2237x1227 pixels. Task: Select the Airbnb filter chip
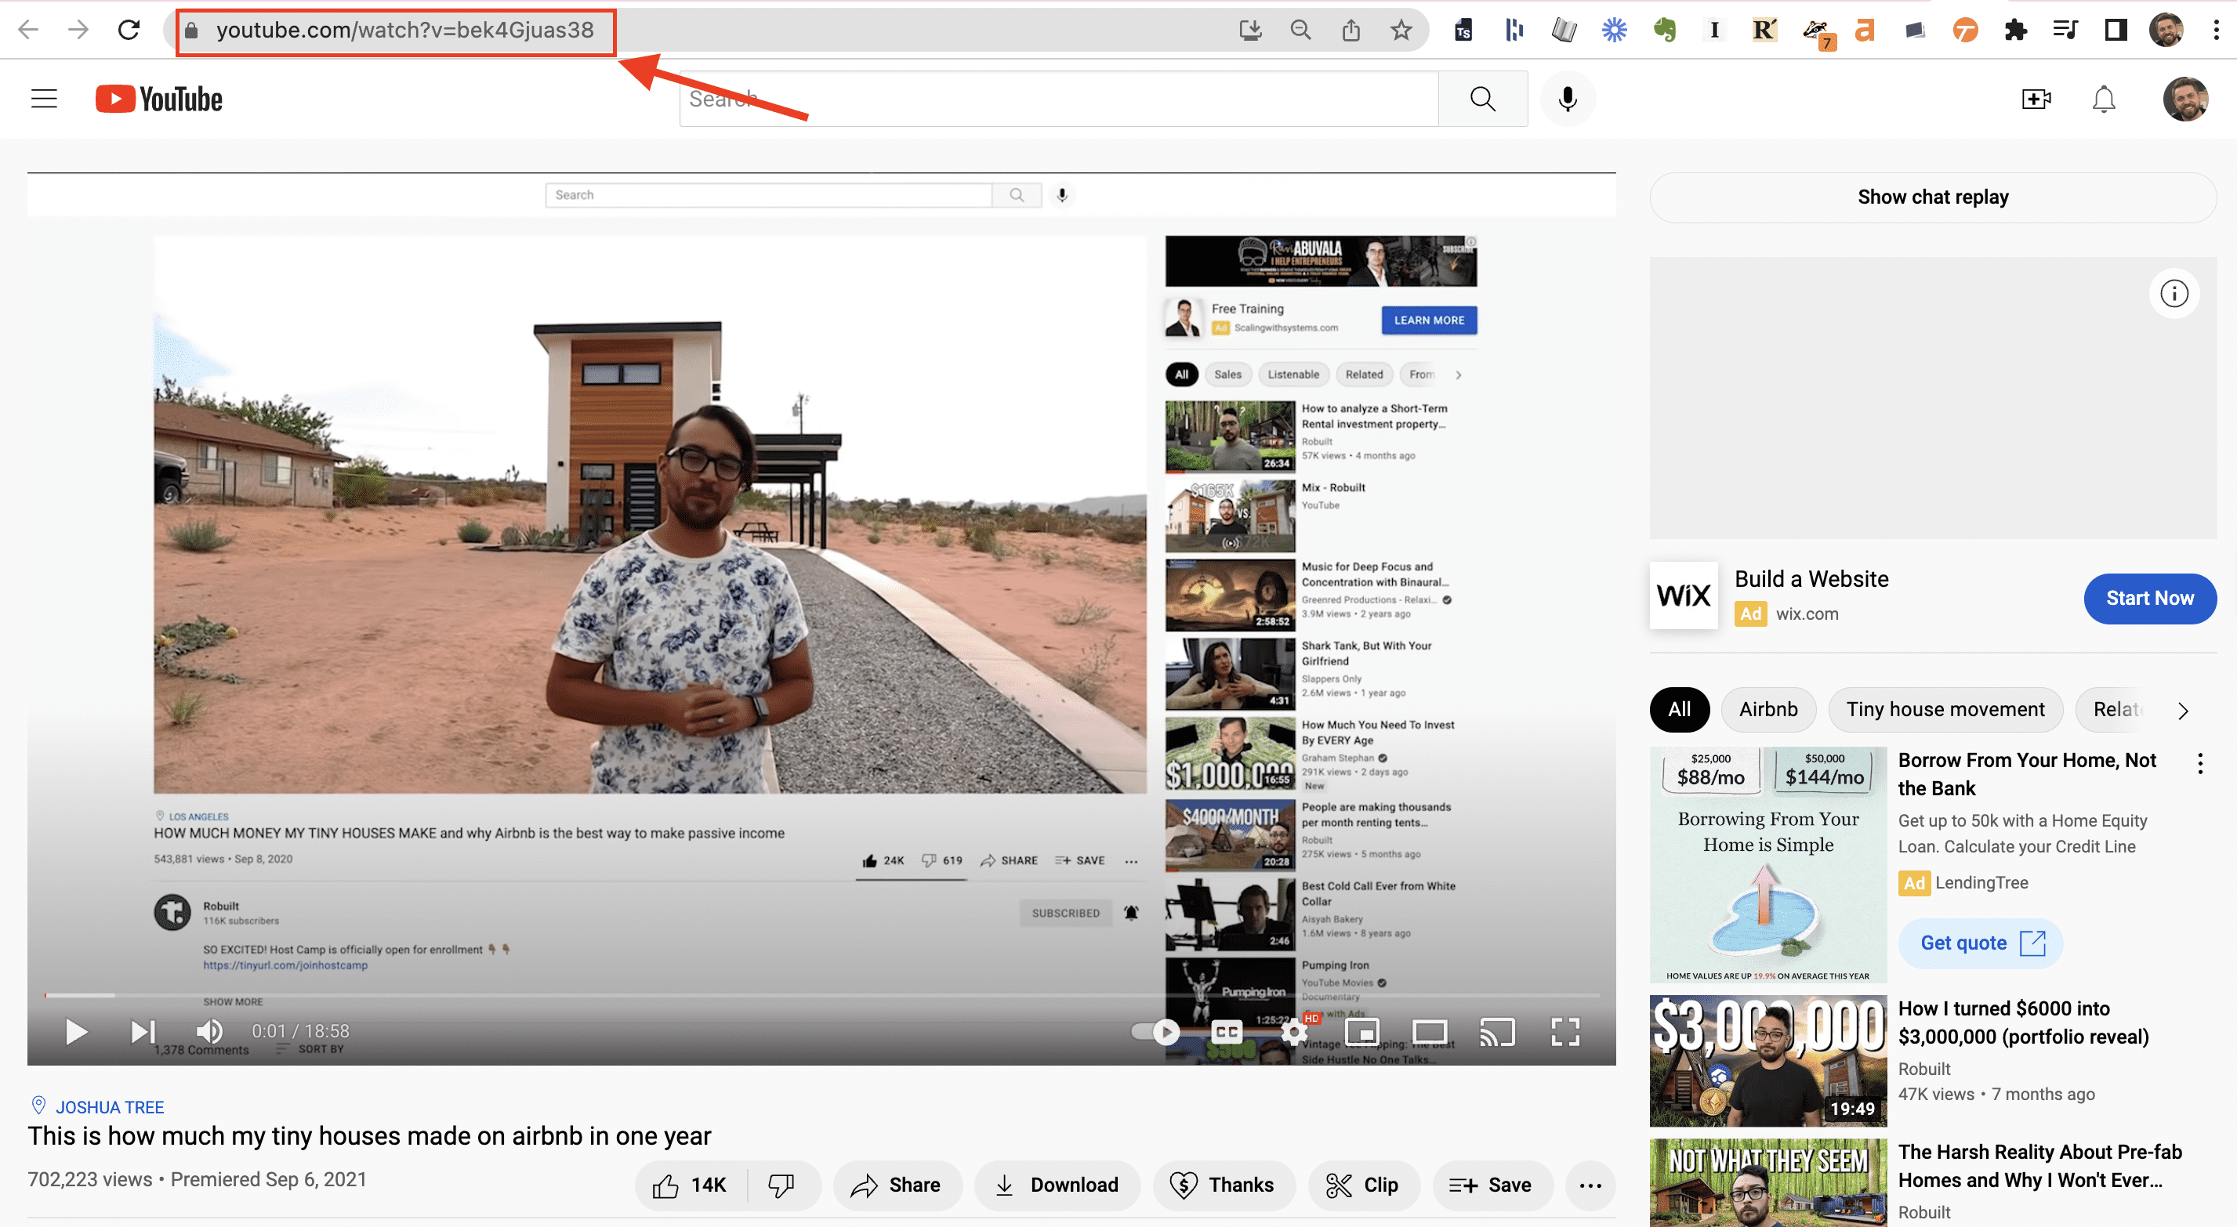(x=1768, y=709)
